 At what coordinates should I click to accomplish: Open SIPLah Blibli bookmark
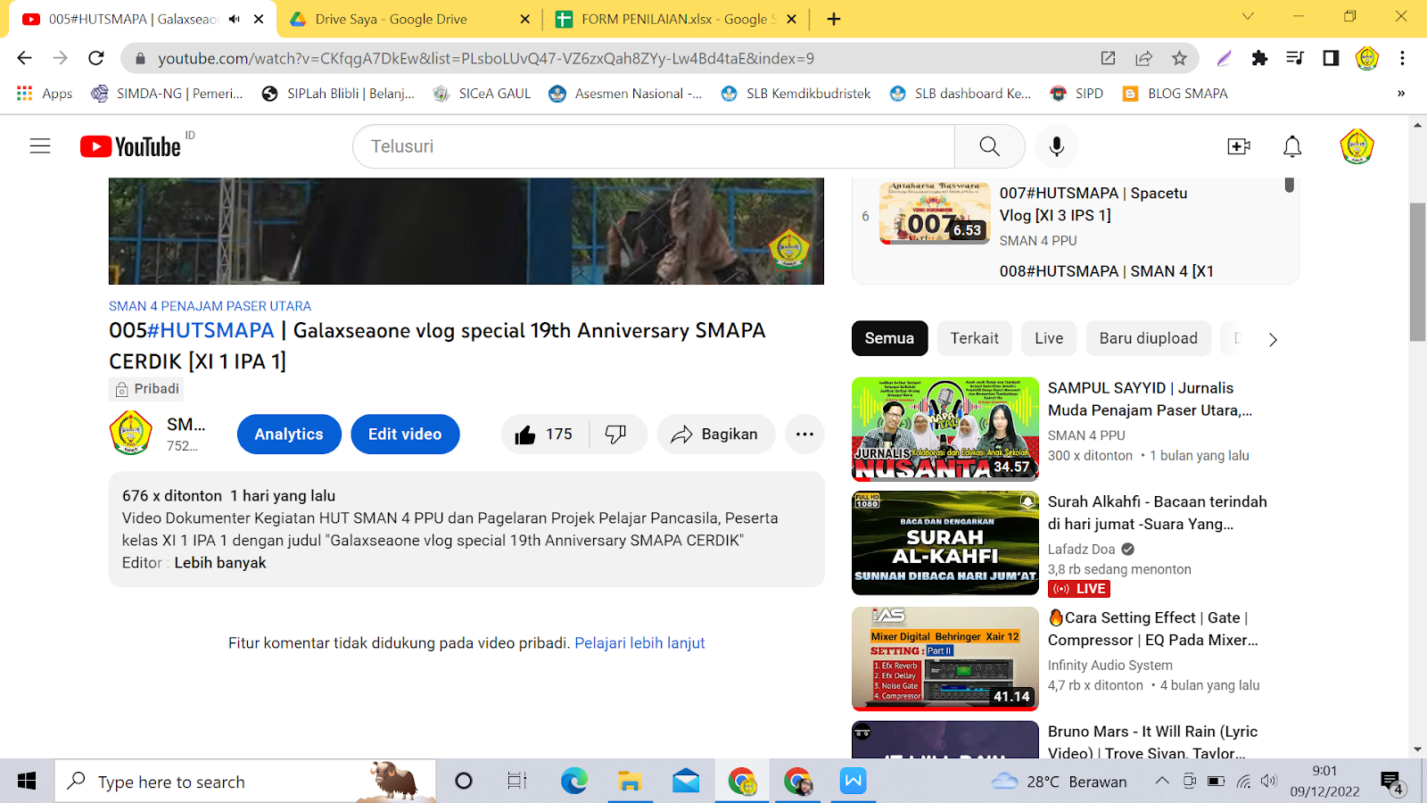tap(338, 94)
